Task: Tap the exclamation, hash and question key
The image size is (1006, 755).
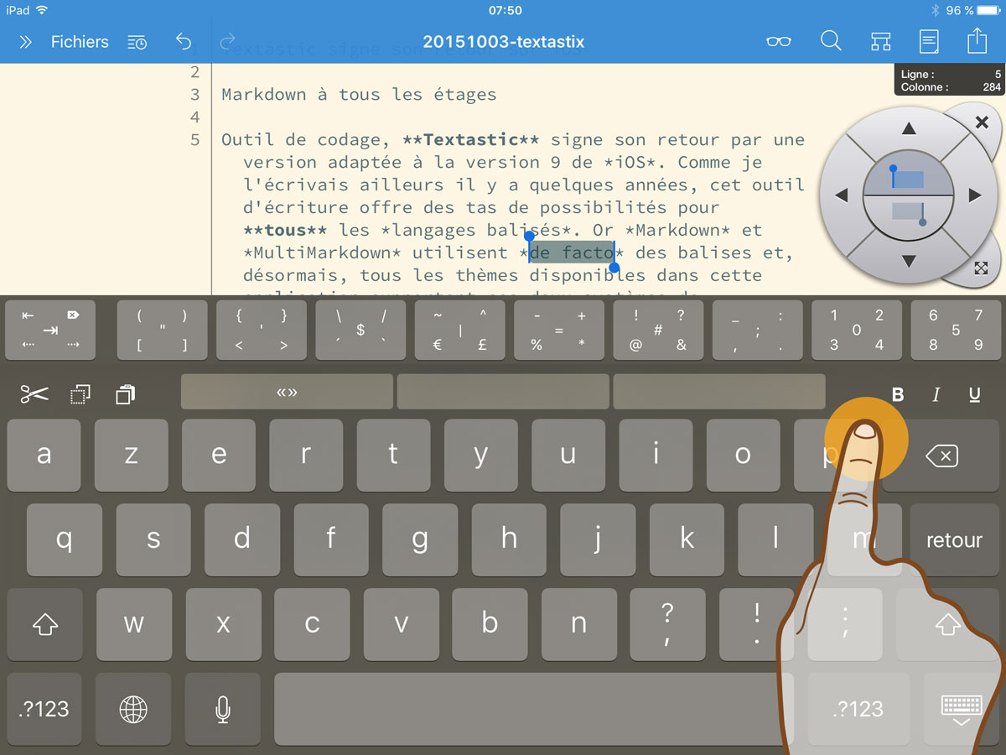Action: tap(658, 330)
